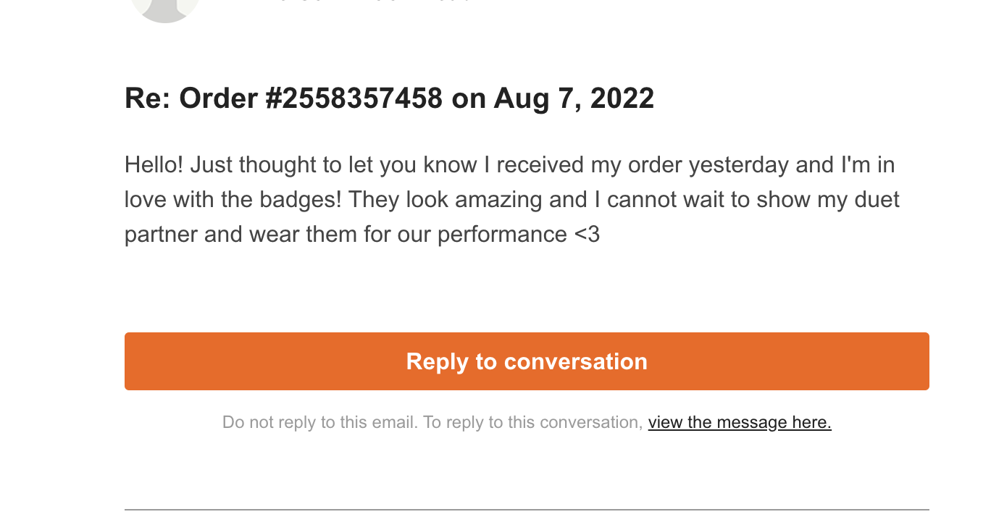The width and height of the screenshot is (991, 517).
Task: Click the word 'Hello!' in the message
Action: 154,165
